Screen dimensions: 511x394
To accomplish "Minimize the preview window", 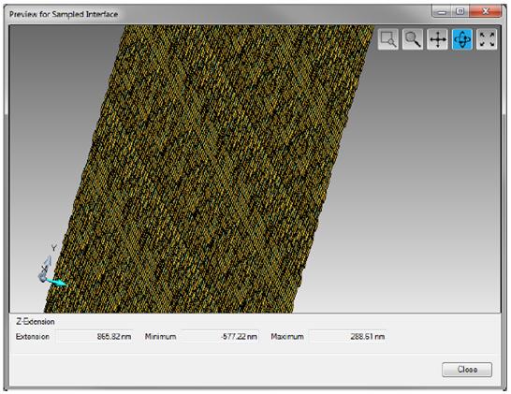I will click(x=442, y=11).
